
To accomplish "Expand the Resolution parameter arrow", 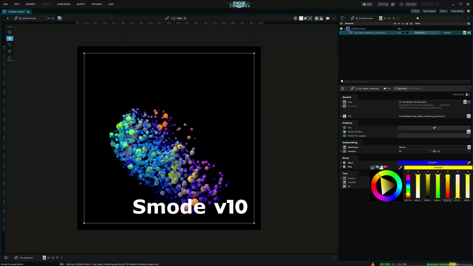I will [x=341, y=106].
